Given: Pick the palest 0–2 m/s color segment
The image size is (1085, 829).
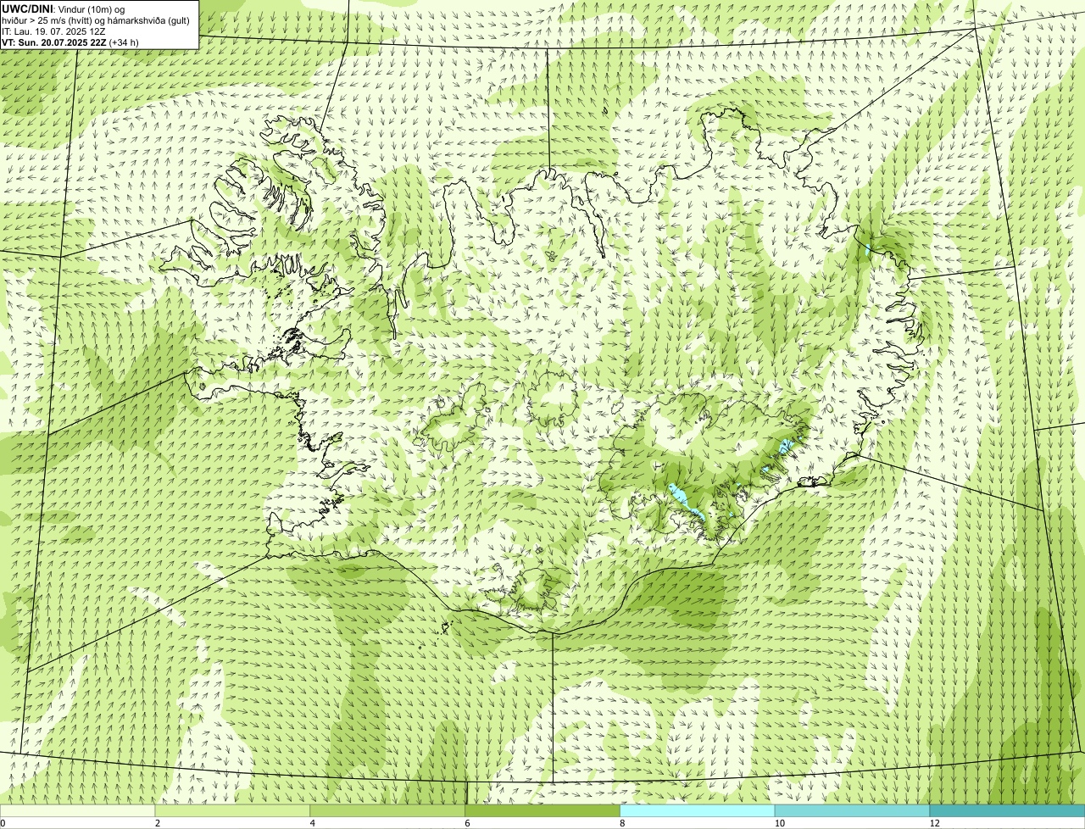Looking at the screenshot, I should click(77, 811).
